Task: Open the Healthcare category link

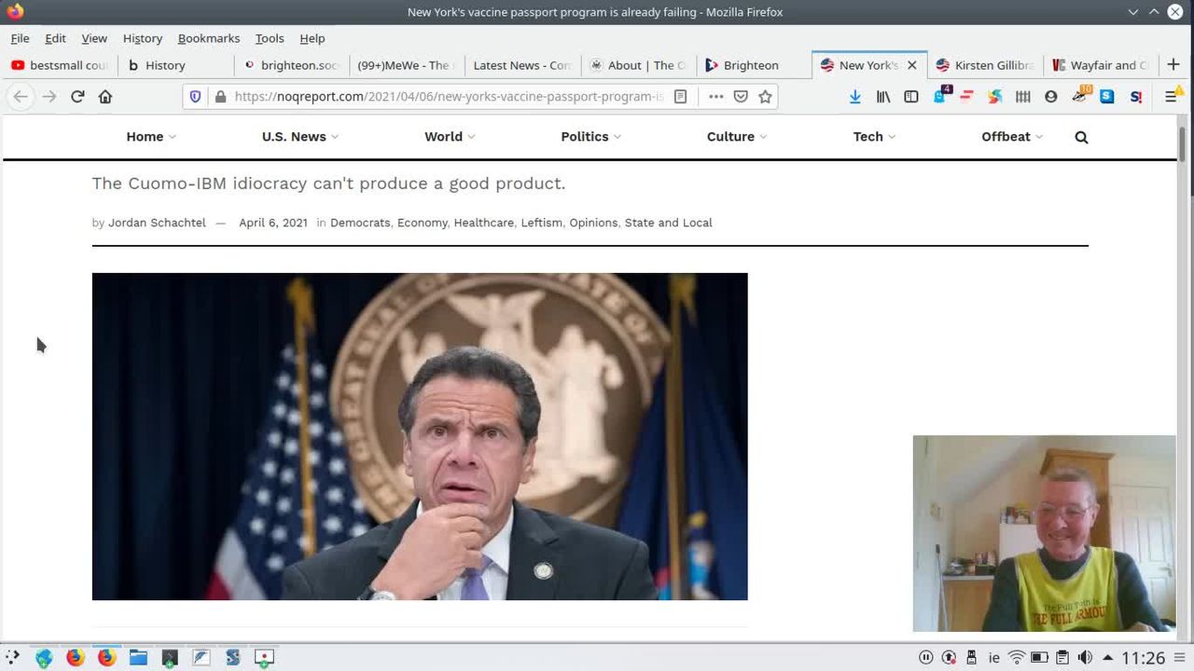Action: (x=483, y=223)
